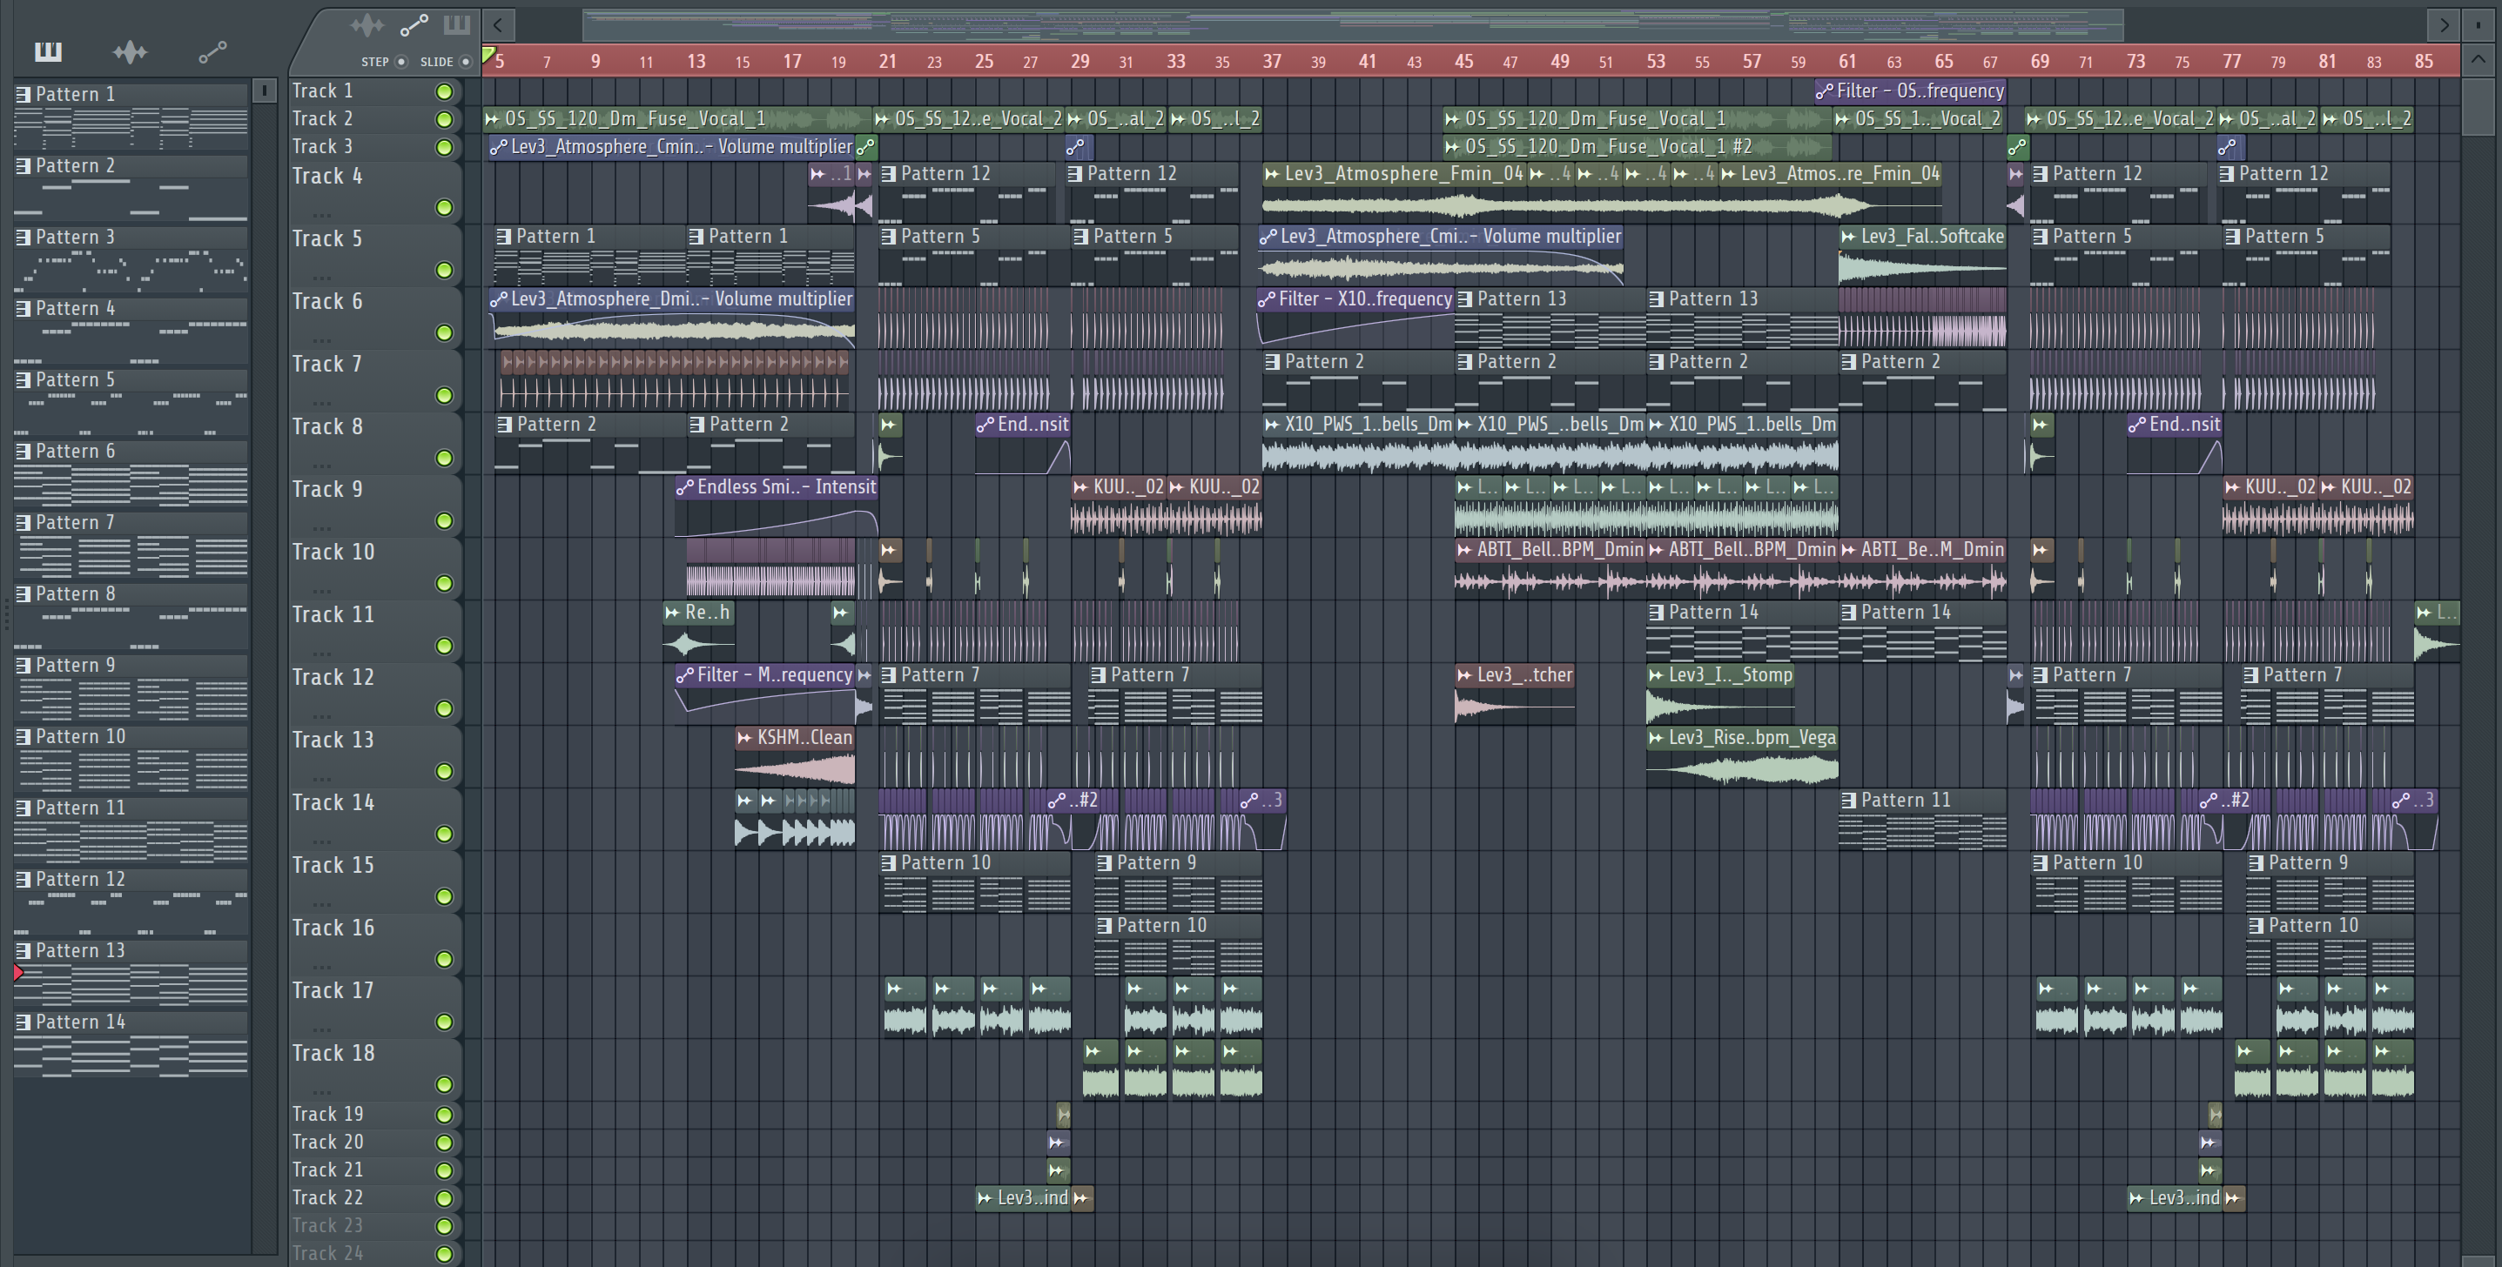Click bar 45 on the timeline ruler
The image size is (2502, 1267).
click(1463, 61)
